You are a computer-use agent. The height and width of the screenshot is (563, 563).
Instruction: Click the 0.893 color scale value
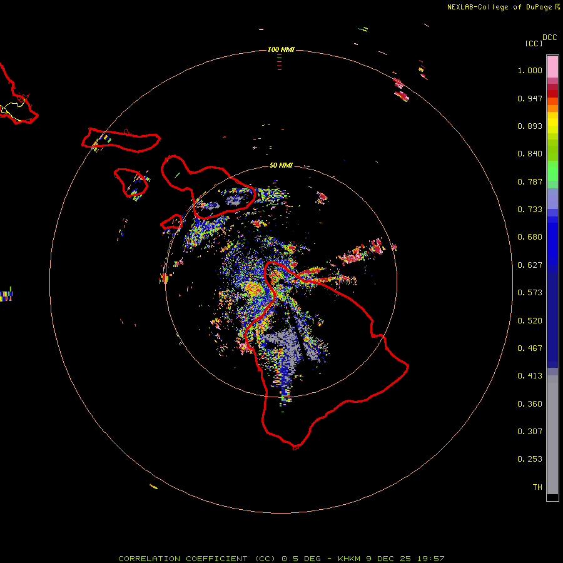pos(530,126)
